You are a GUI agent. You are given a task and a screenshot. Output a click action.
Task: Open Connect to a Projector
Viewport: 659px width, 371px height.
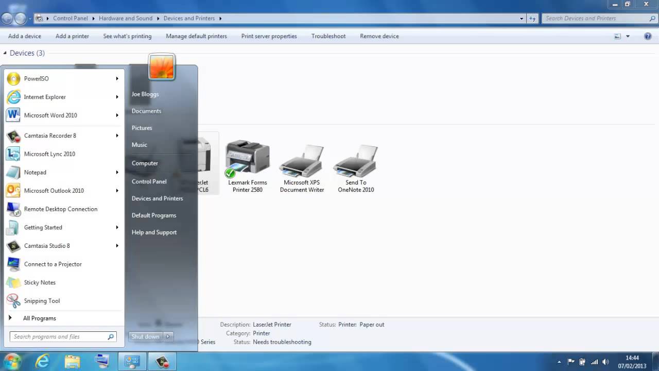point(63,264)
